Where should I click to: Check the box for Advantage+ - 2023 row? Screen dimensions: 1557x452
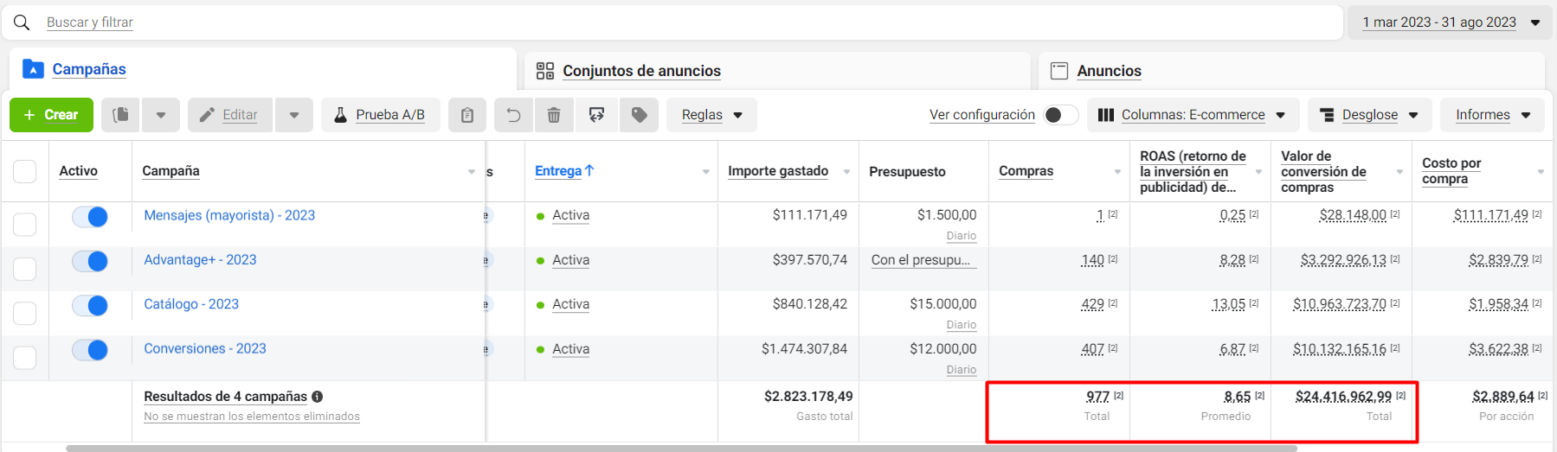coord(25,269)
